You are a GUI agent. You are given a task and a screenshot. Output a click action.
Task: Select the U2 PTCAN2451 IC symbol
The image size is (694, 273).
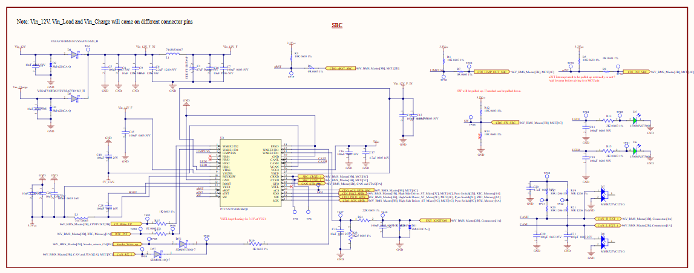(x=250, y=173)
